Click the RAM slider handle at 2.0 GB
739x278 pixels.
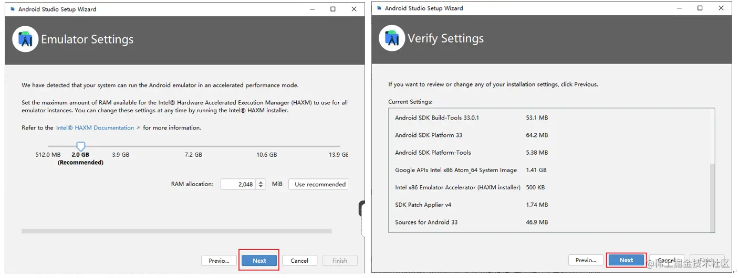click(80, 146)
